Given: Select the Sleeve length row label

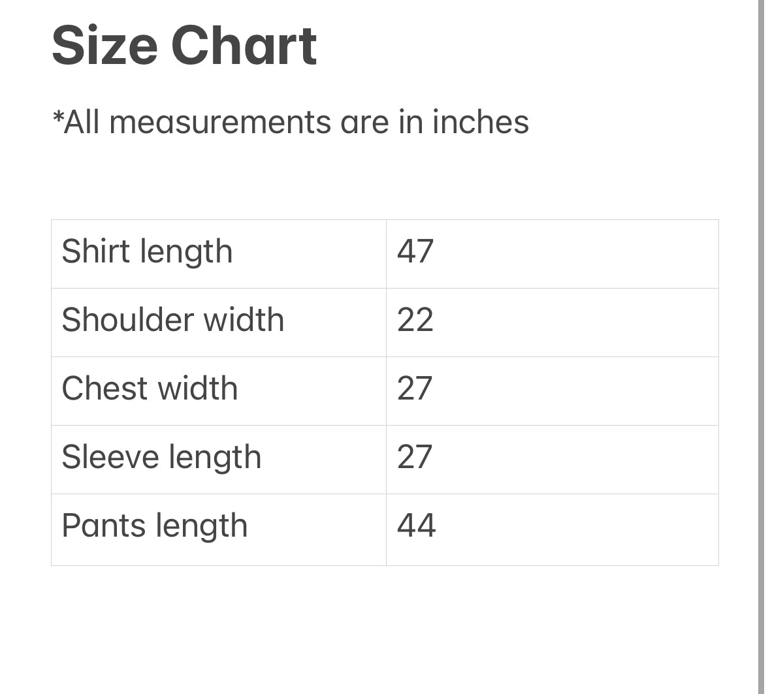Looking at the screenshot, I should click(x=161, y=458).
